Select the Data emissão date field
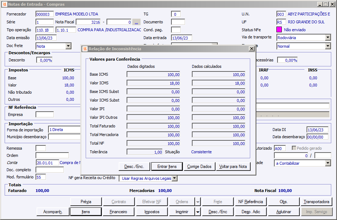 pyautogui.click(x=46, y=38)
